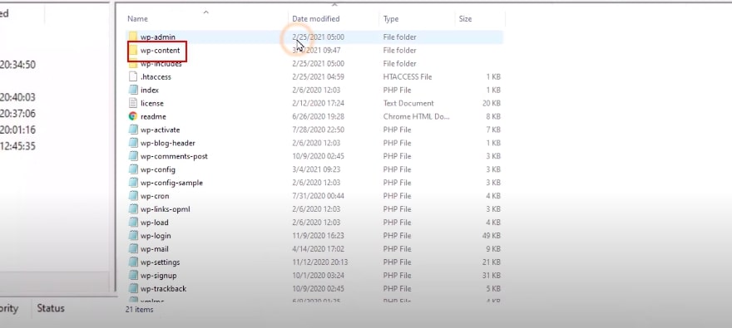
Task: Click the wp-comments-post file name
Action: (x=174, y=156)
